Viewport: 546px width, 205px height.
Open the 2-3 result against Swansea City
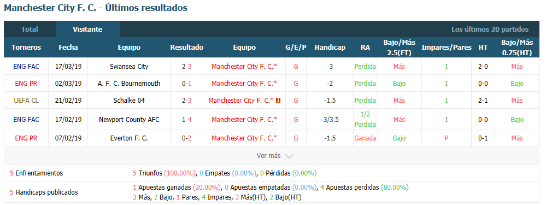(x=186, y=67)
